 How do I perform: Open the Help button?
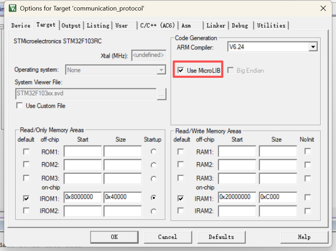click(x=304, y=237)
